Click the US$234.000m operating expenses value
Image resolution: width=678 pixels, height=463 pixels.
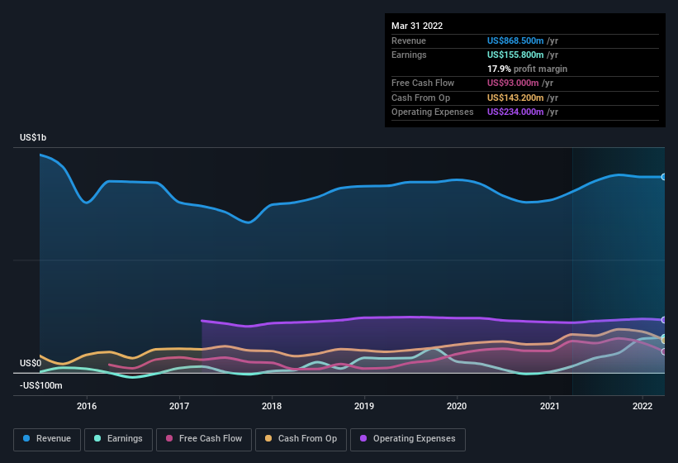click(x=515, y=112)
